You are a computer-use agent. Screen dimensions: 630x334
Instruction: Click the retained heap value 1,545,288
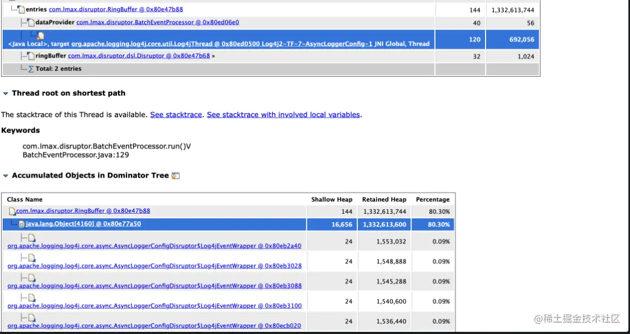[391, 282]
